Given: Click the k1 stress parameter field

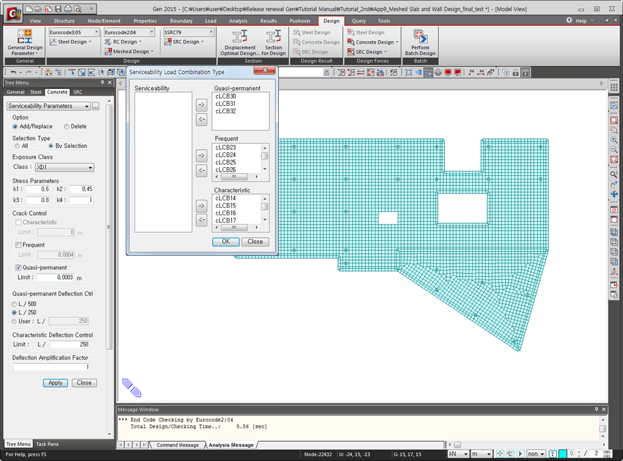Looking at the screenshot, I should pyautogui.click(x=38, y=189).
